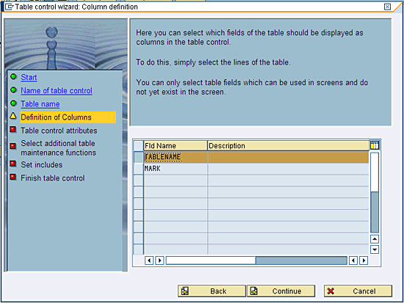
Task: Toggle the select-all box in table header
Action: point(139,146)
